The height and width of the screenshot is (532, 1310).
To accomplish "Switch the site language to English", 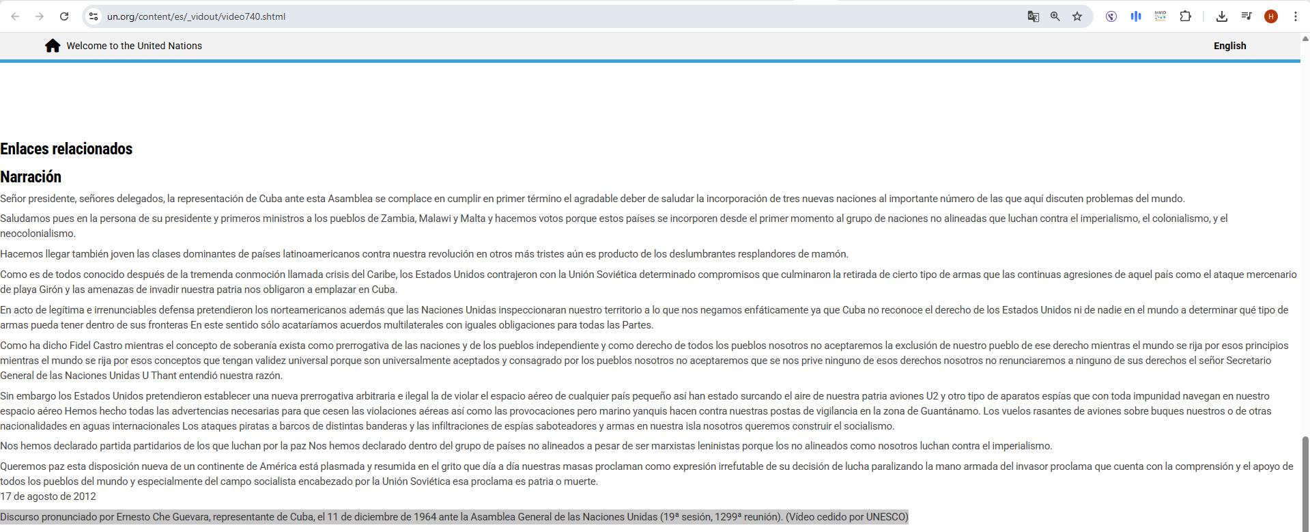I will tap(1229, 46).
